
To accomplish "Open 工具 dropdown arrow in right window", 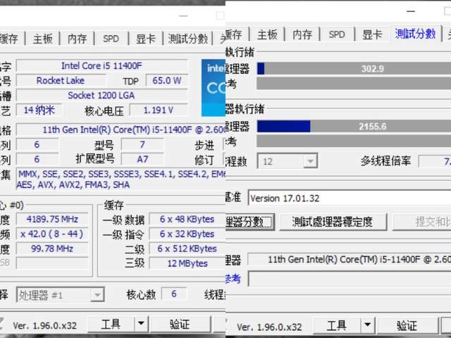I will tap(368, 325).
